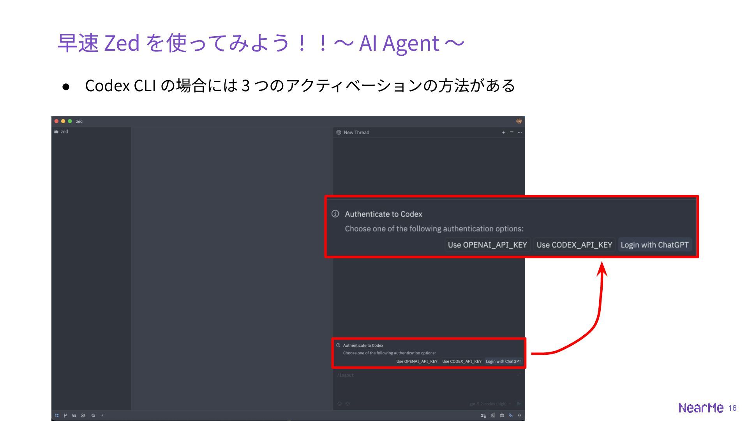Select the zed folder in project tree
This screenshot has width=748, height=421.
click(64, 132)
